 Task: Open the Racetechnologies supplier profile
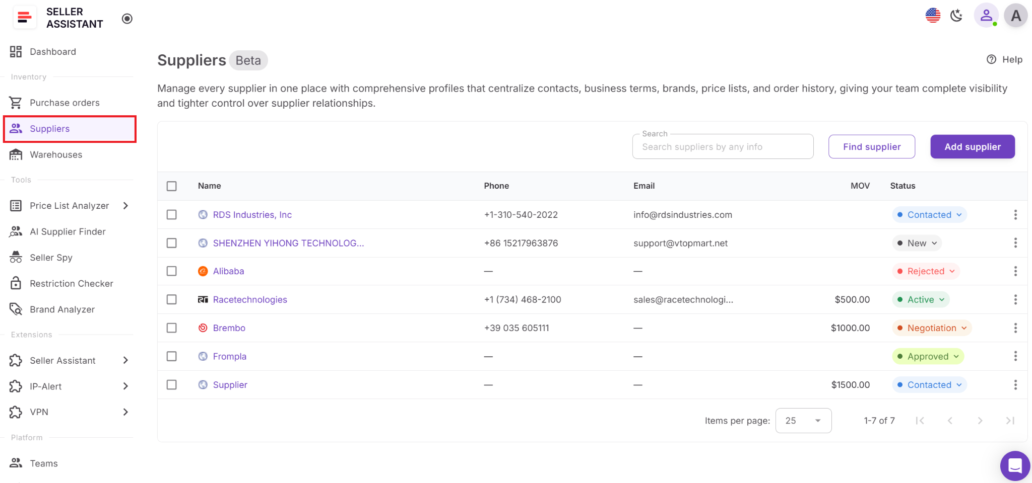click(x=250, y=299)
